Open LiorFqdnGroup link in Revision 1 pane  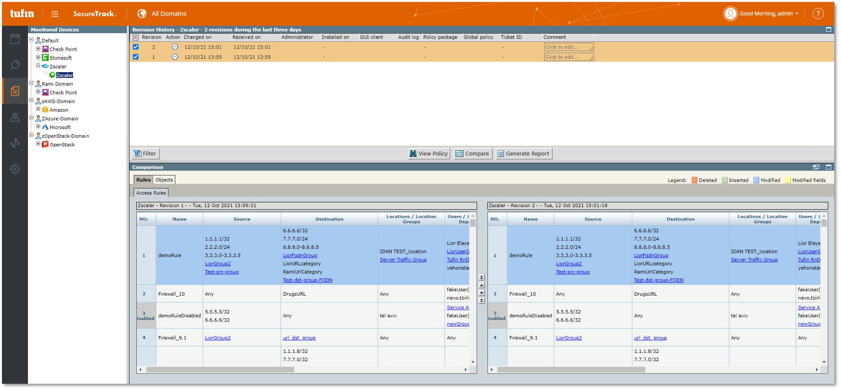coord(300,256)
